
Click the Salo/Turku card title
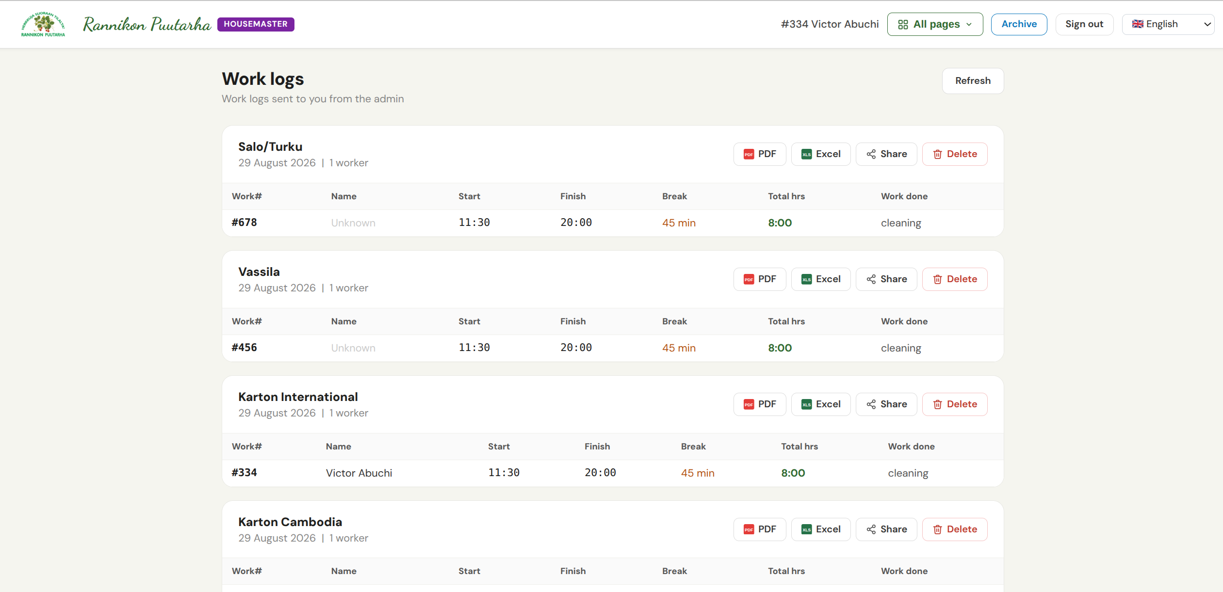point(270,147)
